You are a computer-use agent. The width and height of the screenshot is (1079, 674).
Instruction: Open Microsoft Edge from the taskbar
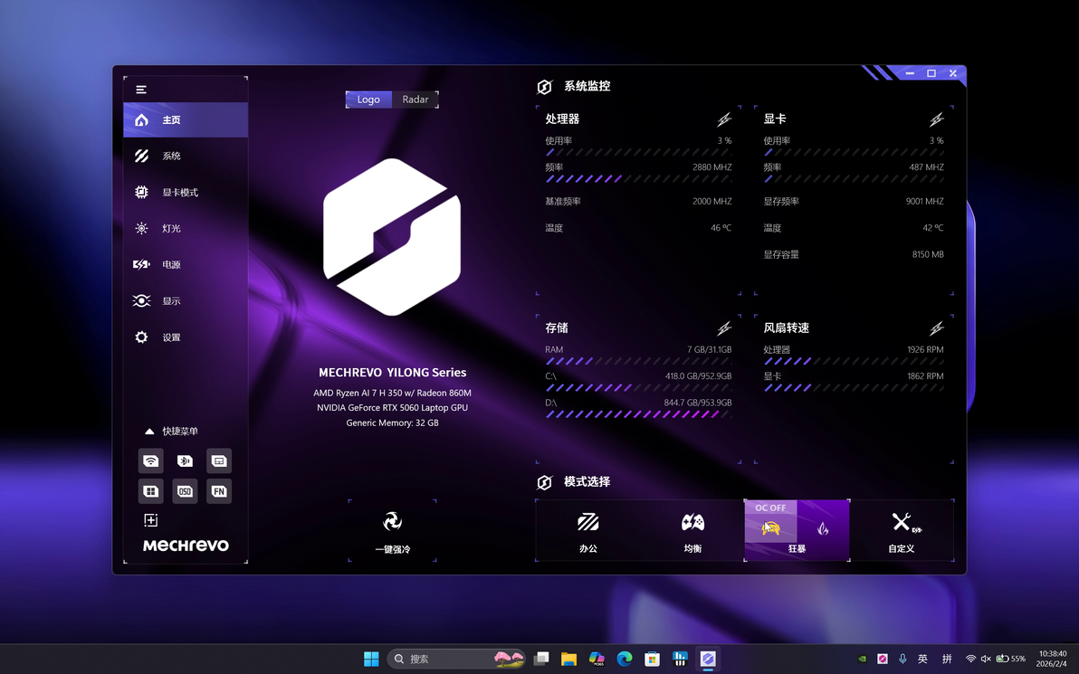coord(625,659)
